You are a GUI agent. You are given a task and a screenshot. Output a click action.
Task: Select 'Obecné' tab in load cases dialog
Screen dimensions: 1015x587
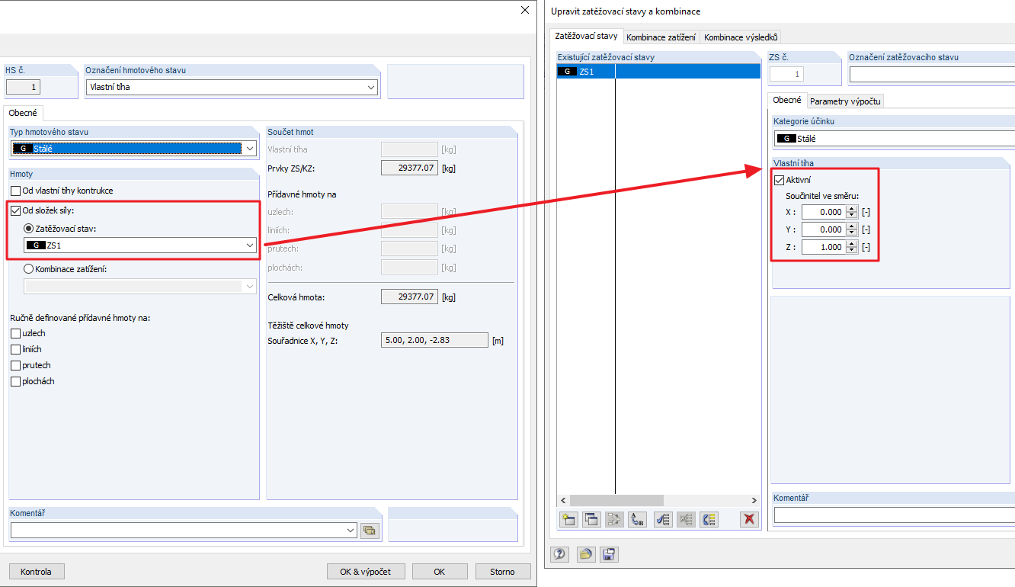click(x=787, y=100)
